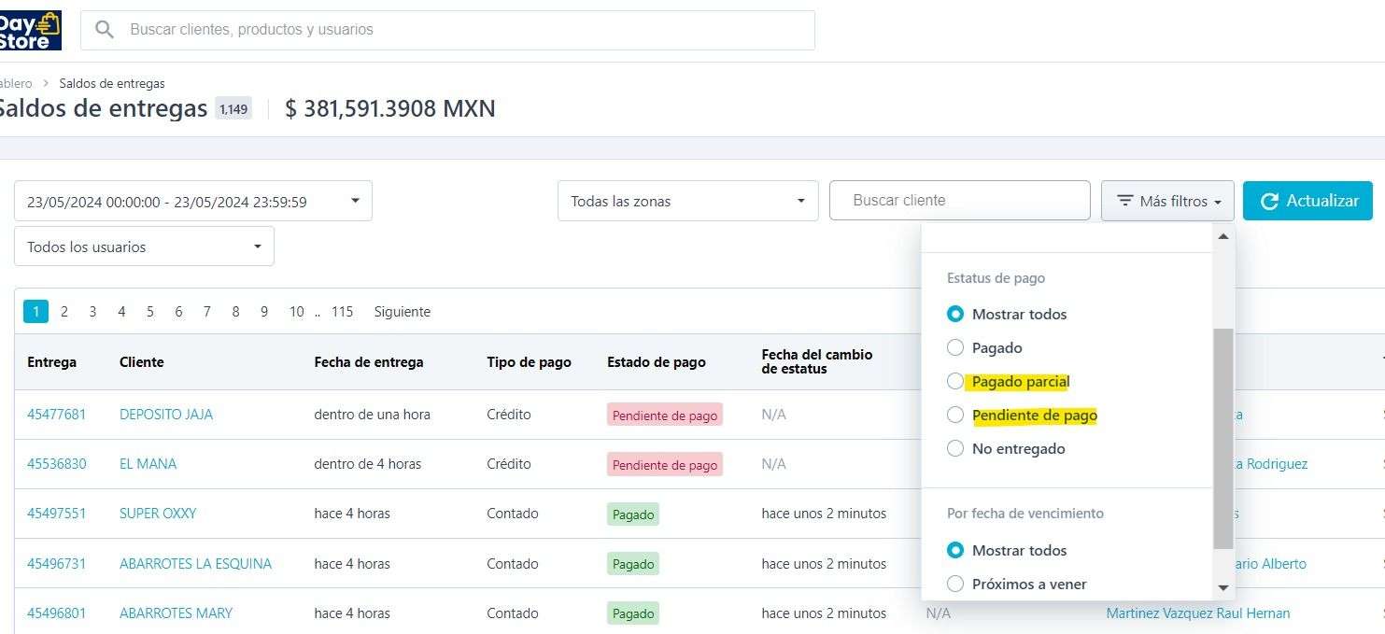This screenshot has height=634, width=1385.
Task: Open client ABARROTES LA ESQUINA link
Action: 195,564
